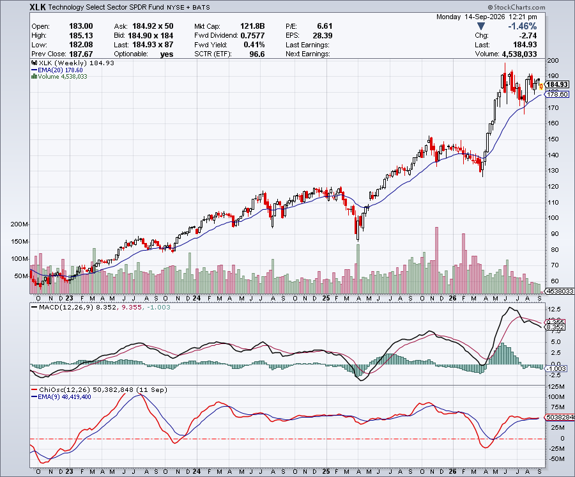The height and width of the screenshot is (477, 575).
Task: Click the Low value 182.08
Action: (x=80, y=45)
